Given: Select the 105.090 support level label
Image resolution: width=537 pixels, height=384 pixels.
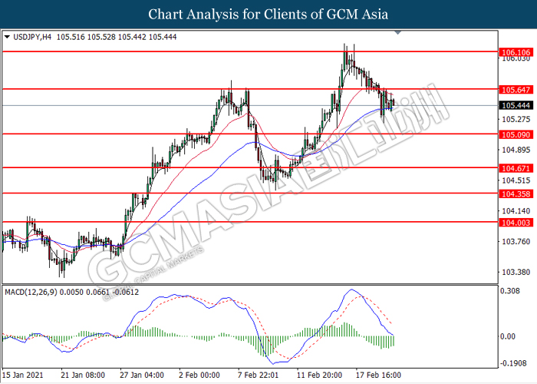Looking at the screenshot, I should tap(516, 134).
